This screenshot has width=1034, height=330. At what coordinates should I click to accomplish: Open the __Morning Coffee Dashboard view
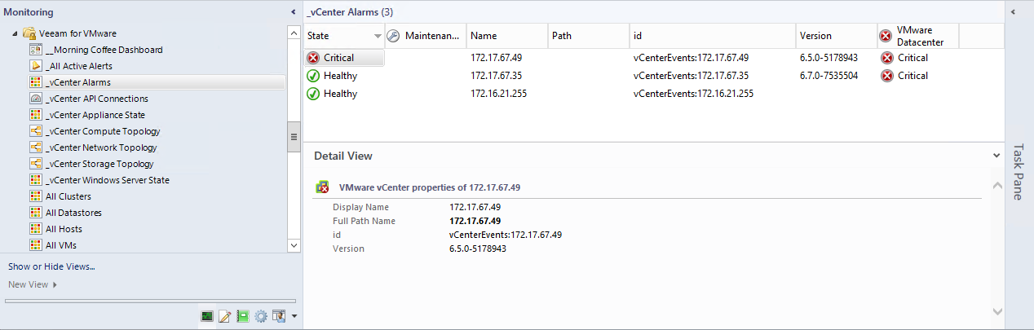[104, 50]
